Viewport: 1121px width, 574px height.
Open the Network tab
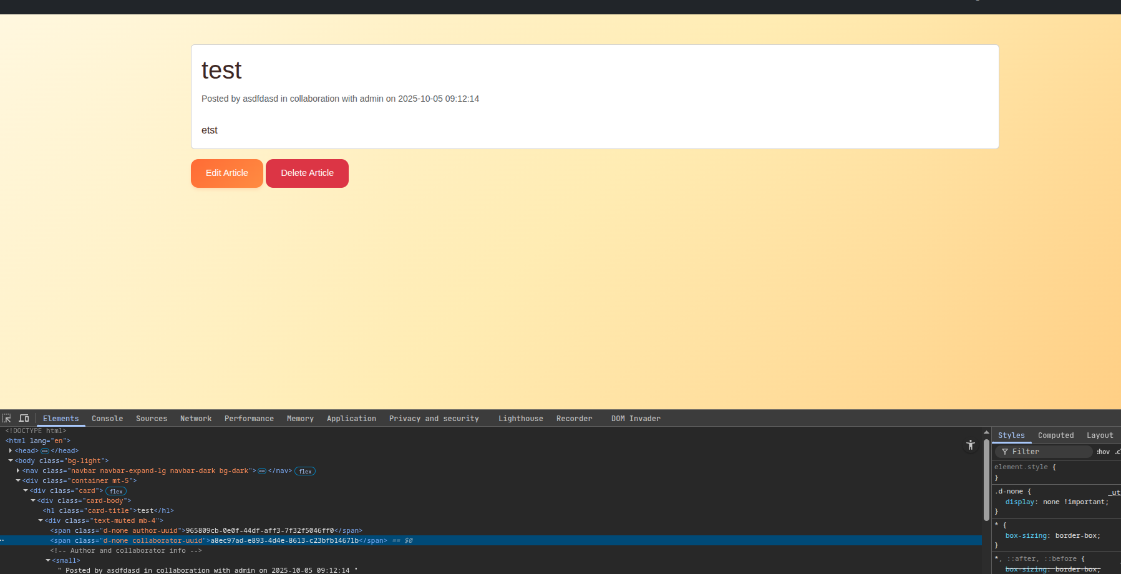click(196, 419)
